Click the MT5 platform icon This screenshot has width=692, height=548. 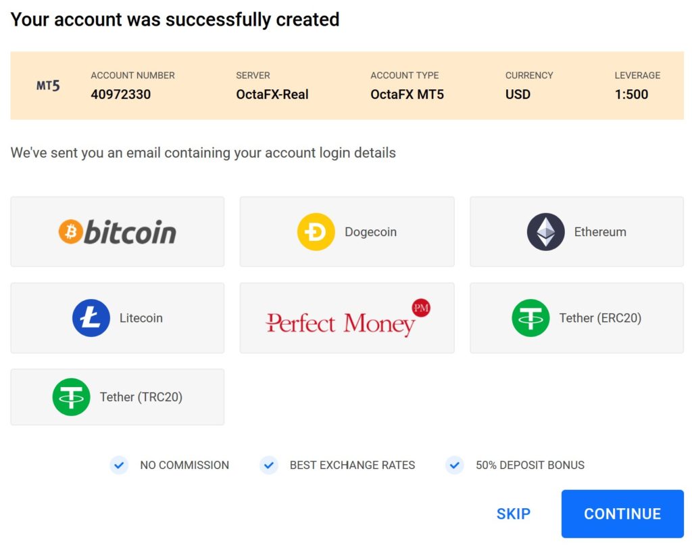click(48, 86)
